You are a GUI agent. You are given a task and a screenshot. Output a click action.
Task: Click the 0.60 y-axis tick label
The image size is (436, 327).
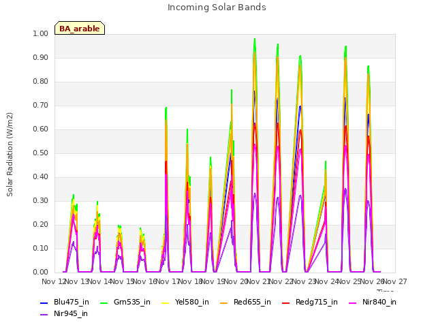pos(41,129)
